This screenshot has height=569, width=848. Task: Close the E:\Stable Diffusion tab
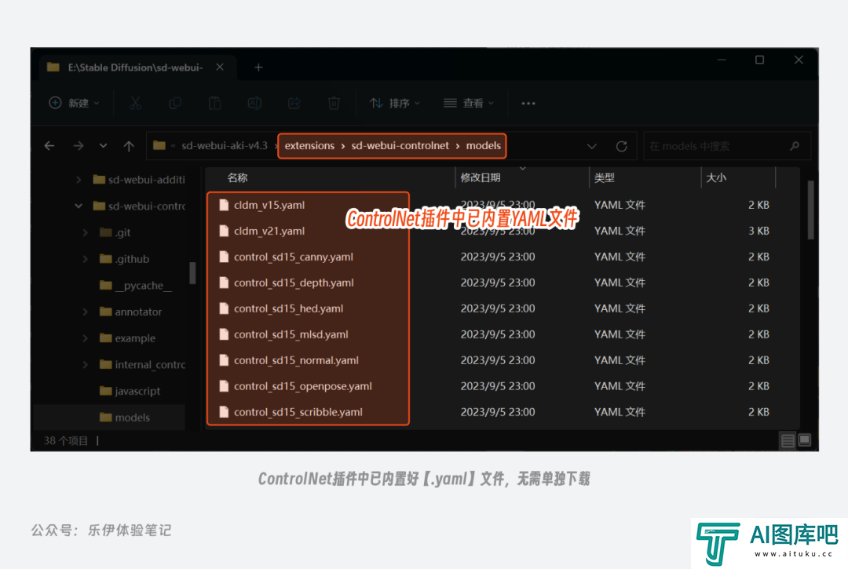[220, 67]
